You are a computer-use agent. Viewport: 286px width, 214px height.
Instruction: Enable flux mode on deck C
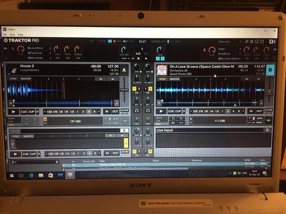(39, 154)
